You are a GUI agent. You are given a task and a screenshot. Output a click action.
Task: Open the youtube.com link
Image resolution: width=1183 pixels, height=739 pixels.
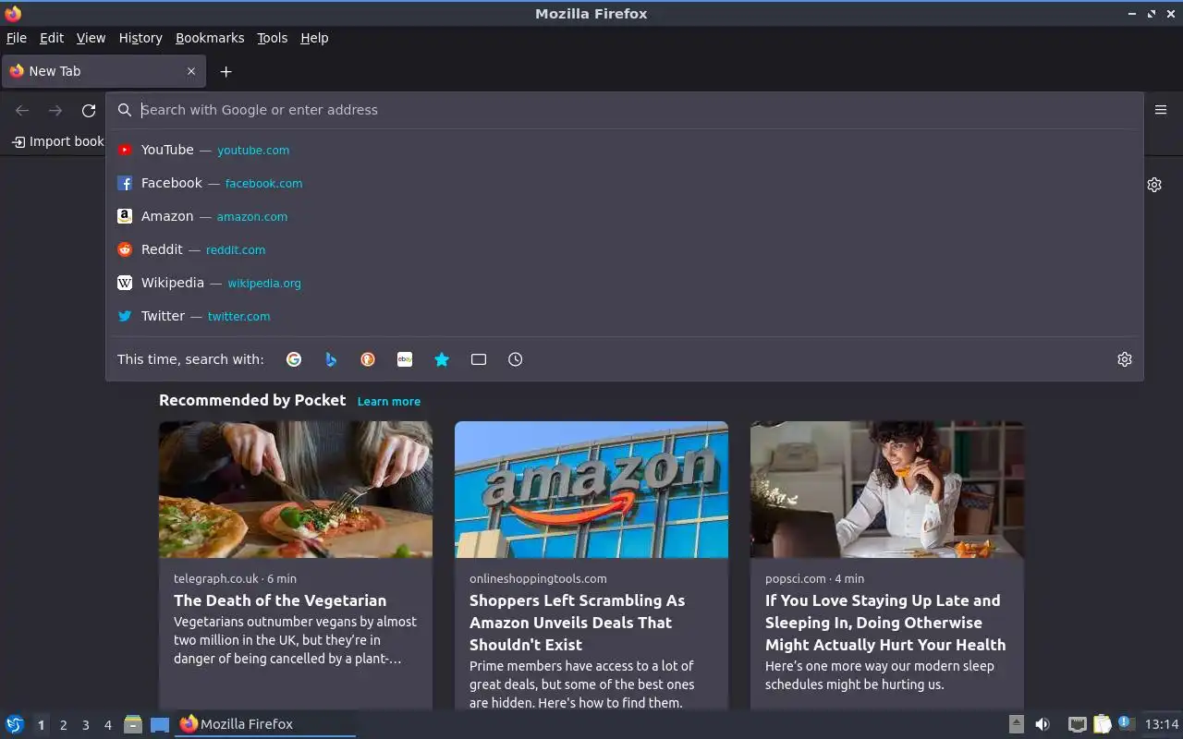253,150
